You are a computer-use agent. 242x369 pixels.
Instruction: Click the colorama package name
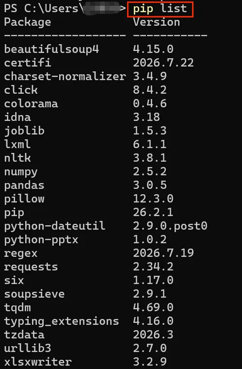pos(31,103)
